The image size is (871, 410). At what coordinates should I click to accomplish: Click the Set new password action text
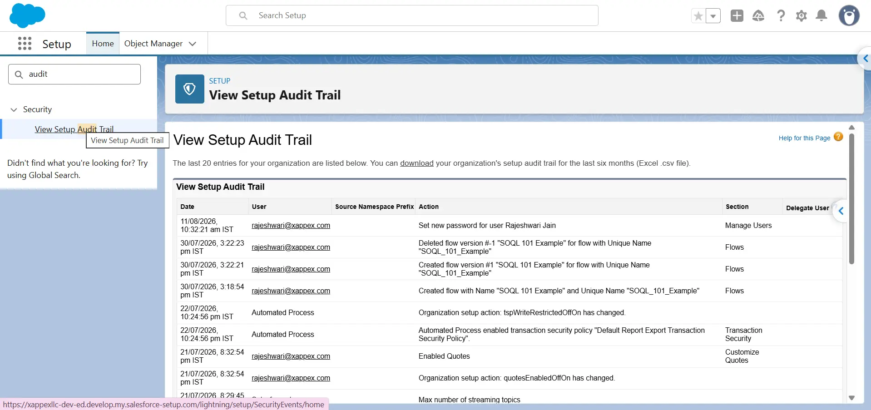click(487, 225)
